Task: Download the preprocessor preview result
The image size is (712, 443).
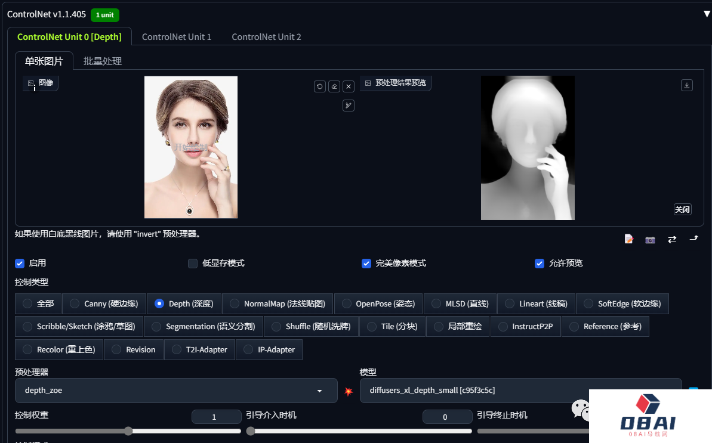Action: click(687, 85)
